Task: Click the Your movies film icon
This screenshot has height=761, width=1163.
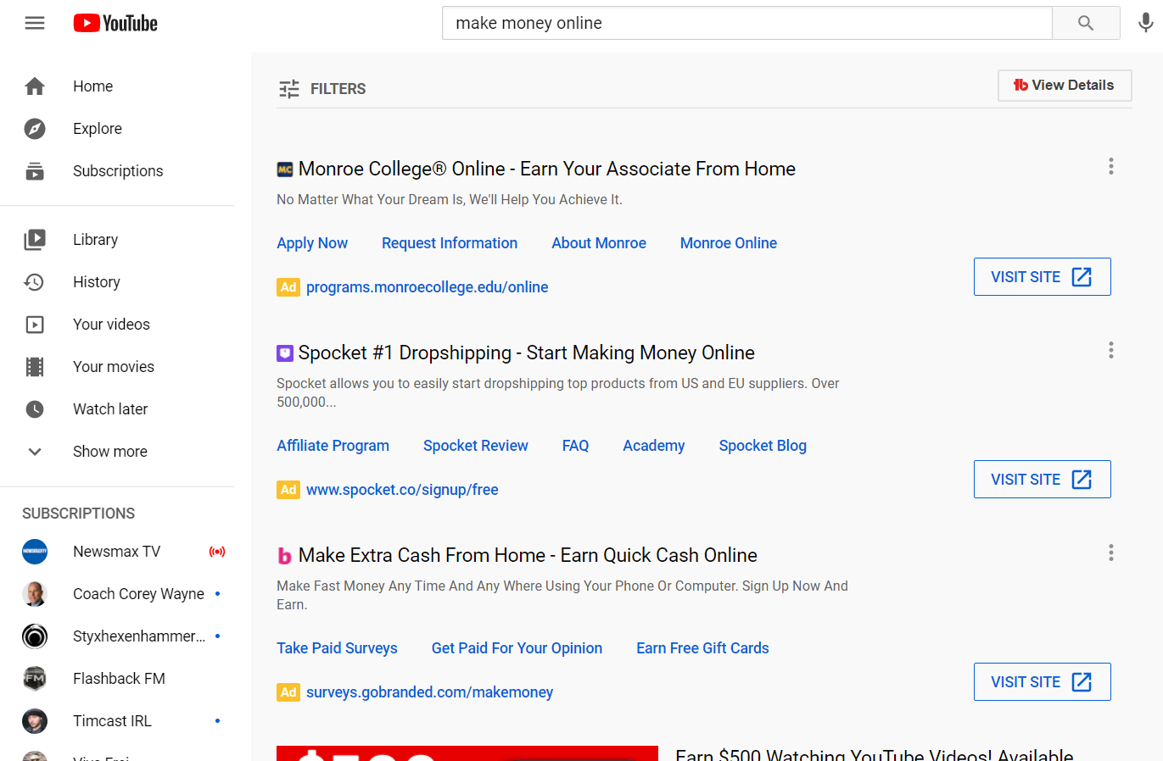Action: pyautogui.click(x=35, y=367)
